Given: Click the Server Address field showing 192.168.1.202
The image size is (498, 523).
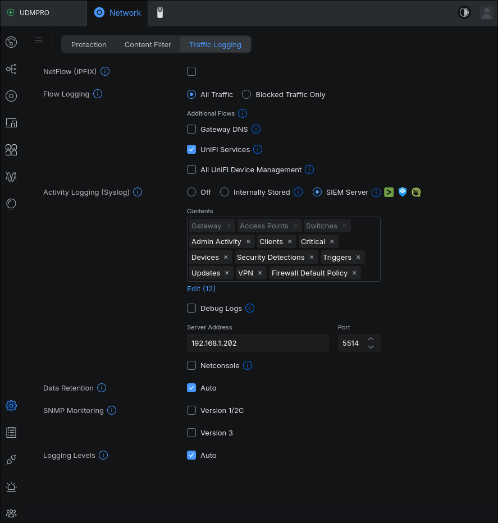Looking at the screenshot, I should point(258,342).
